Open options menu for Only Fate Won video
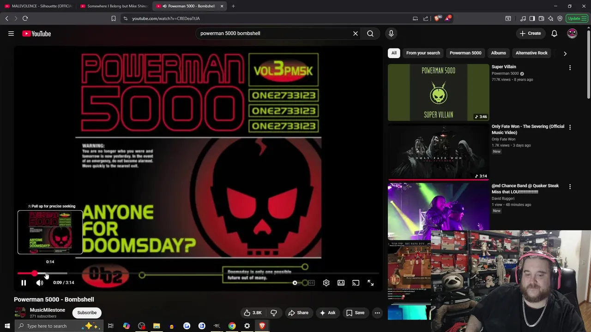This screenshot has height=332, width=591. coord(570,127)
